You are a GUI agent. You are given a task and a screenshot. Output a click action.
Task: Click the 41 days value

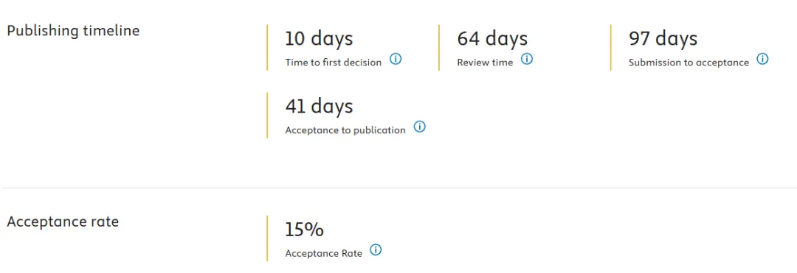point(319,107)
